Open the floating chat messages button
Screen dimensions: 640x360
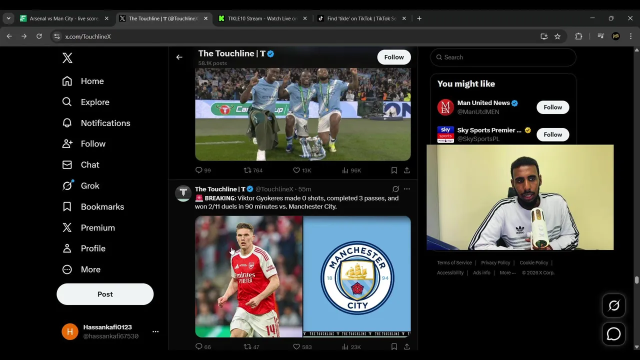(x=613, y=333)
